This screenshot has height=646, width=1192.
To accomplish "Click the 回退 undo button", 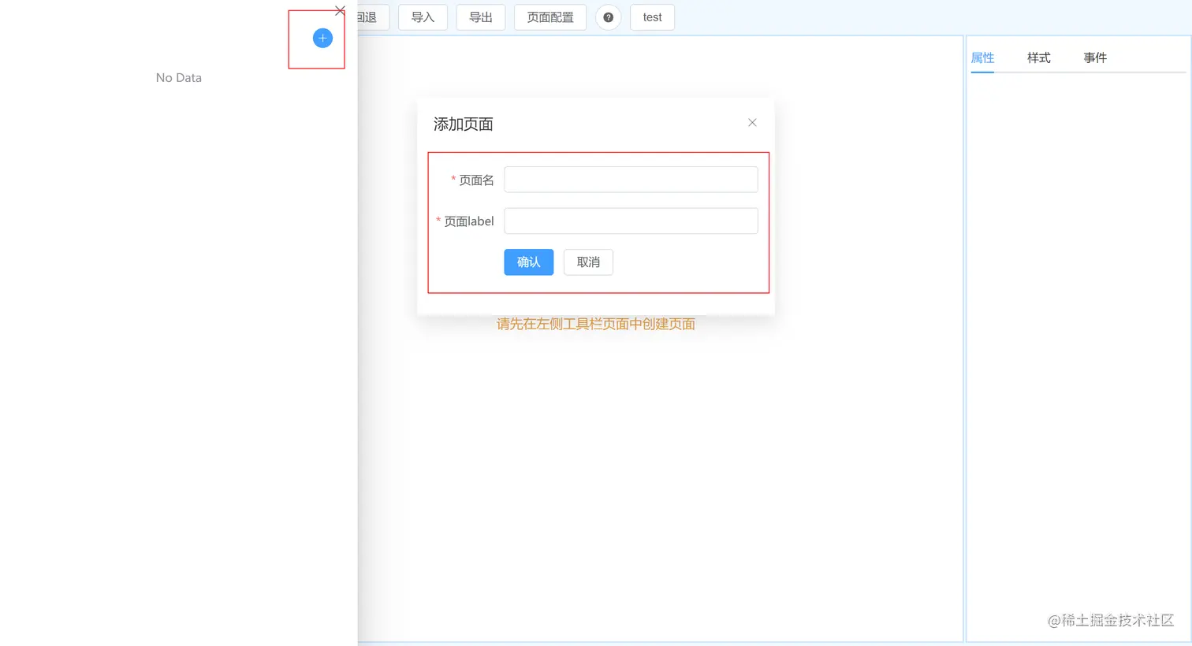I will click(x=367, y=17).
